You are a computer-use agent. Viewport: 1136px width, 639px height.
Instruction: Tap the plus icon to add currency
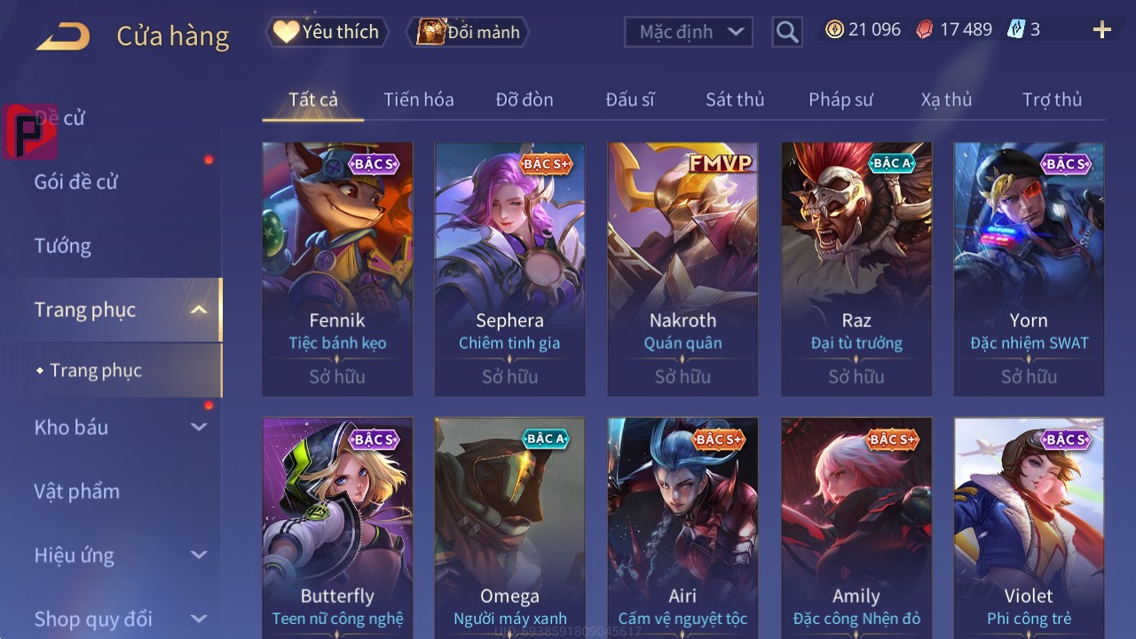coord(1102,30)
